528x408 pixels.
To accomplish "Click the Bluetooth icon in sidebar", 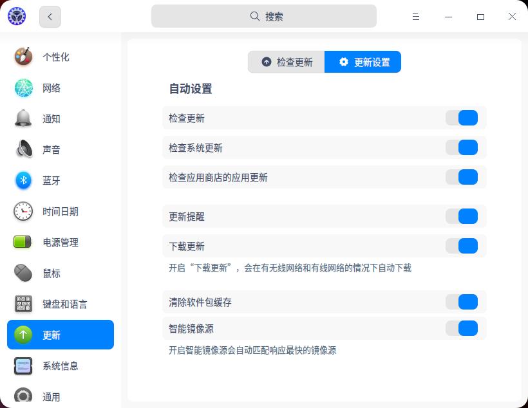I will point(23,180).
